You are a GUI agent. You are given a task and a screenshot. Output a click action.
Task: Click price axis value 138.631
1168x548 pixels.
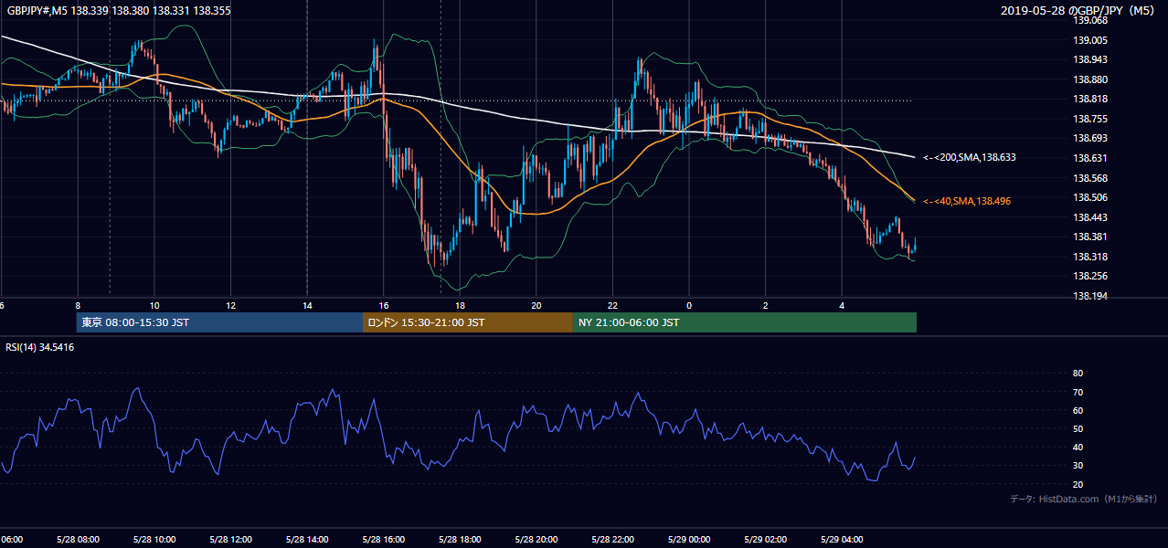1090,158
